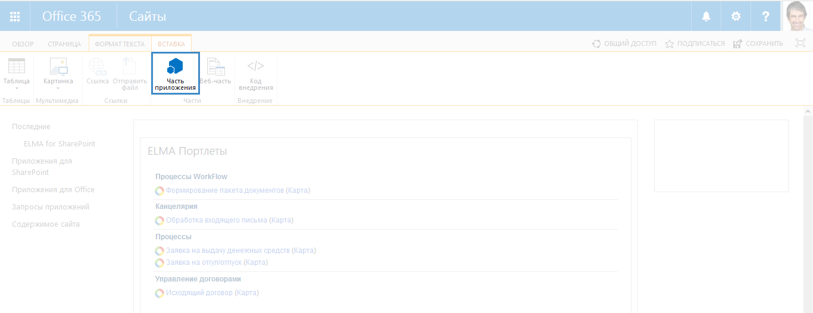Click the Сайты header link
Screen dimensions: 813x313
148,16
